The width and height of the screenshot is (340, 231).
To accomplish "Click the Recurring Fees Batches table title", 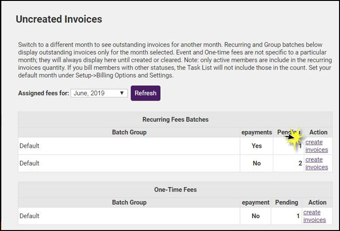I will (x=175, y=119).
